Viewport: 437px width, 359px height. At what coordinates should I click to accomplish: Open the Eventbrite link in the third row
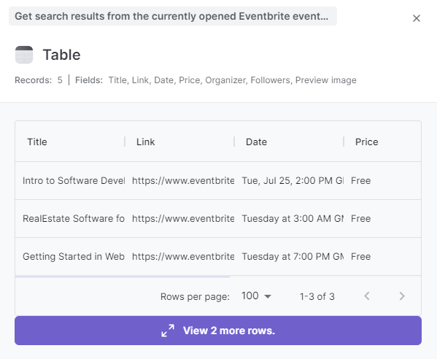click(183, 256)
